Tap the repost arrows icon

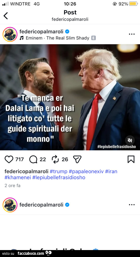(55, 159)
